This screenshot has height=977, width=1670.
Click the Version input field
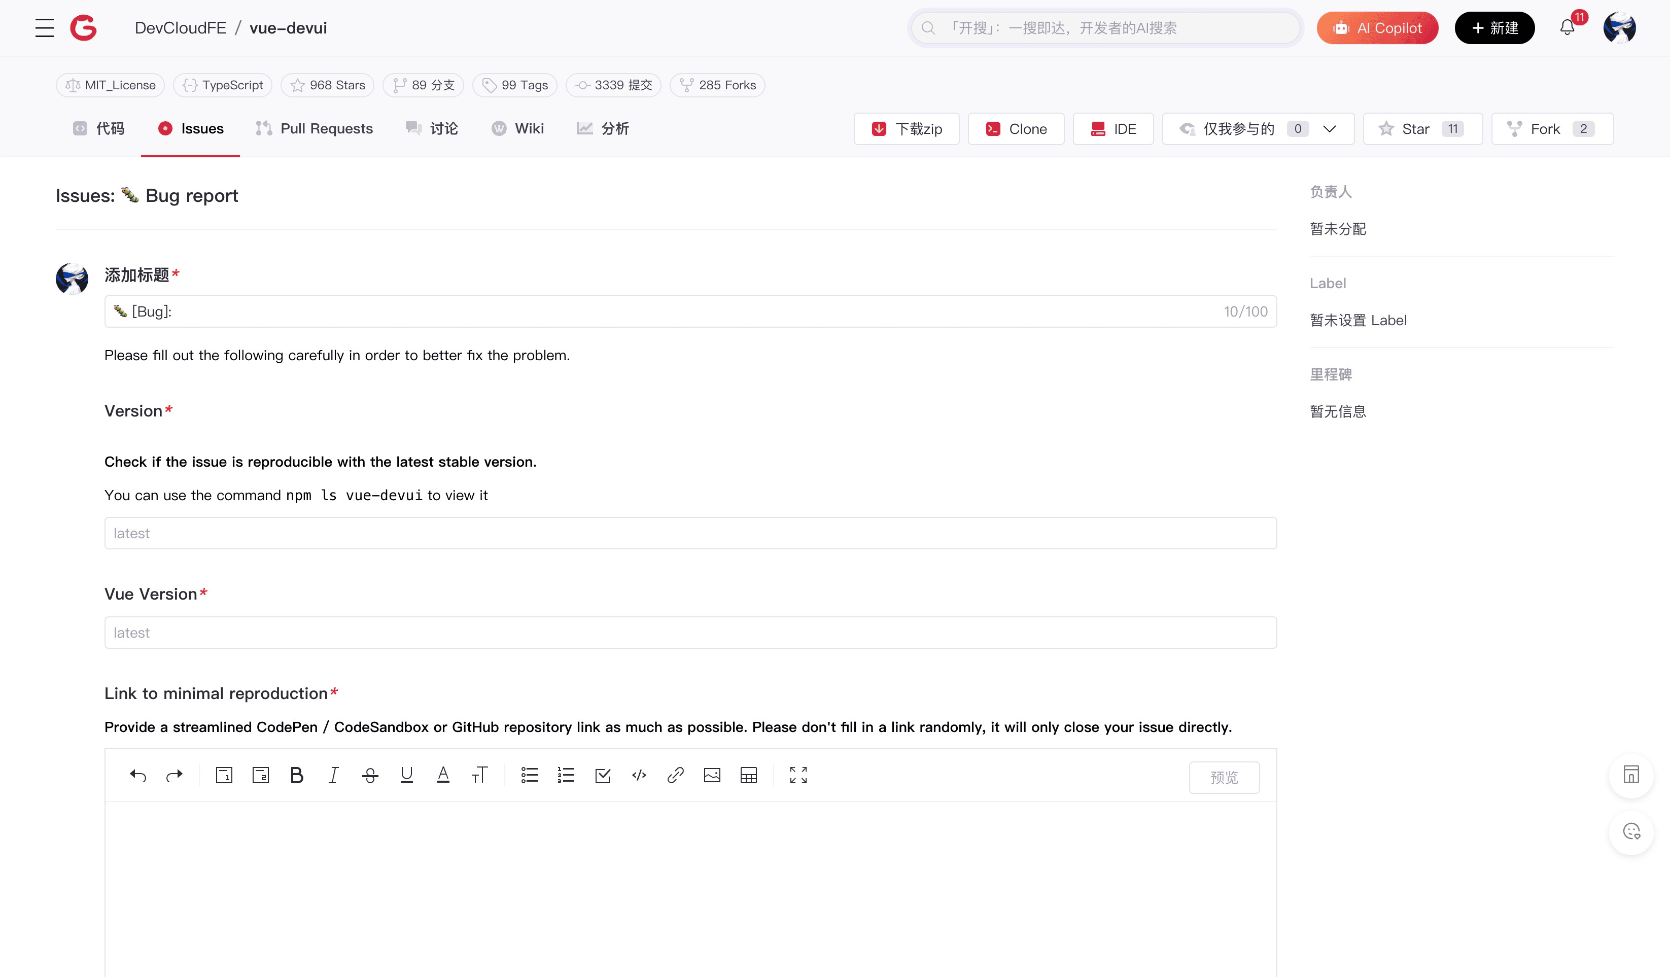pyautogui.click(x=690, y=533)
